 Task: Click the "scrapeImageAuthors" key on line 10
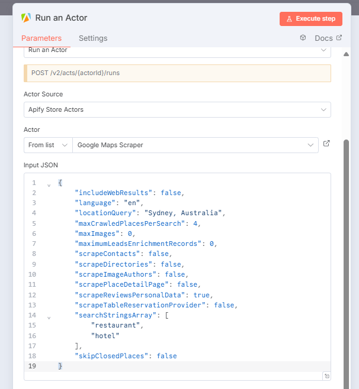click(116, 274)
